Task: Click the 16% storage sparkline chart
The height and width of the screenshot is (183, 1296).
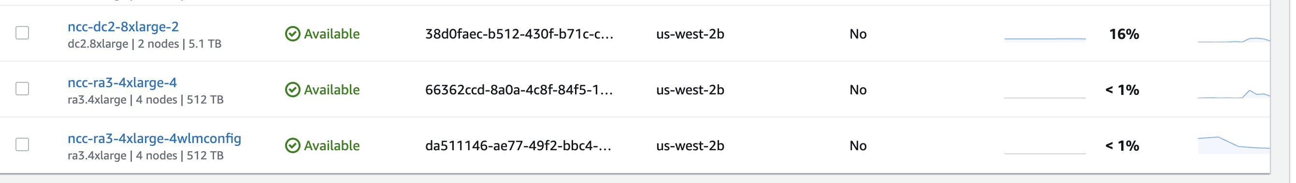Action: [1045, 36]
